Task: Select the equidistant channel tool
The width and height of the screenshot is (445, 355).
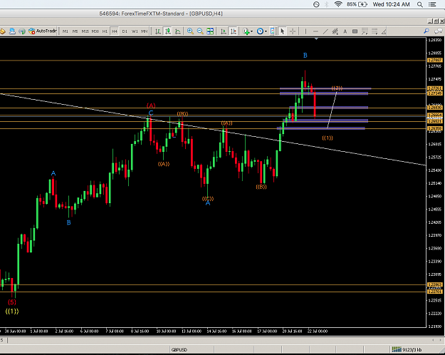Action: click(335, 31)
